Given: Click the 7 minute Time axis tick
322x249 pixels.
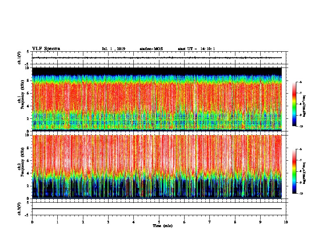Looking at the screenshot, I should point(210,222).
